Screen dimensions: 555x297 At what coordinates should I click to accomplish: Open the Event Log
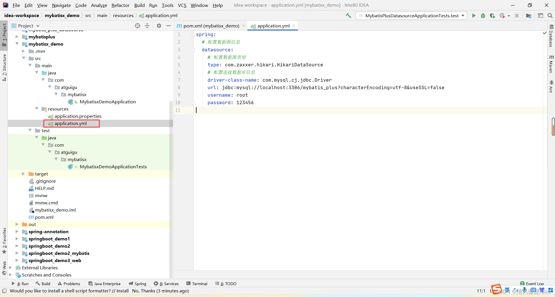pyautogui.click(x=532, y=284)
